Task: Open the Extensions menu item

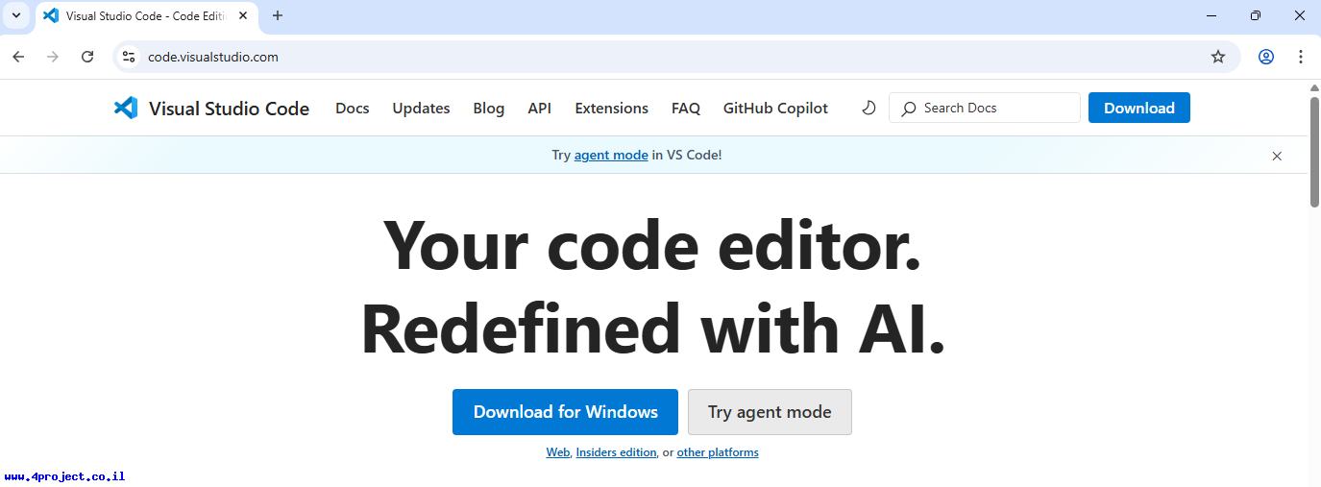Action: coord(612,109)
